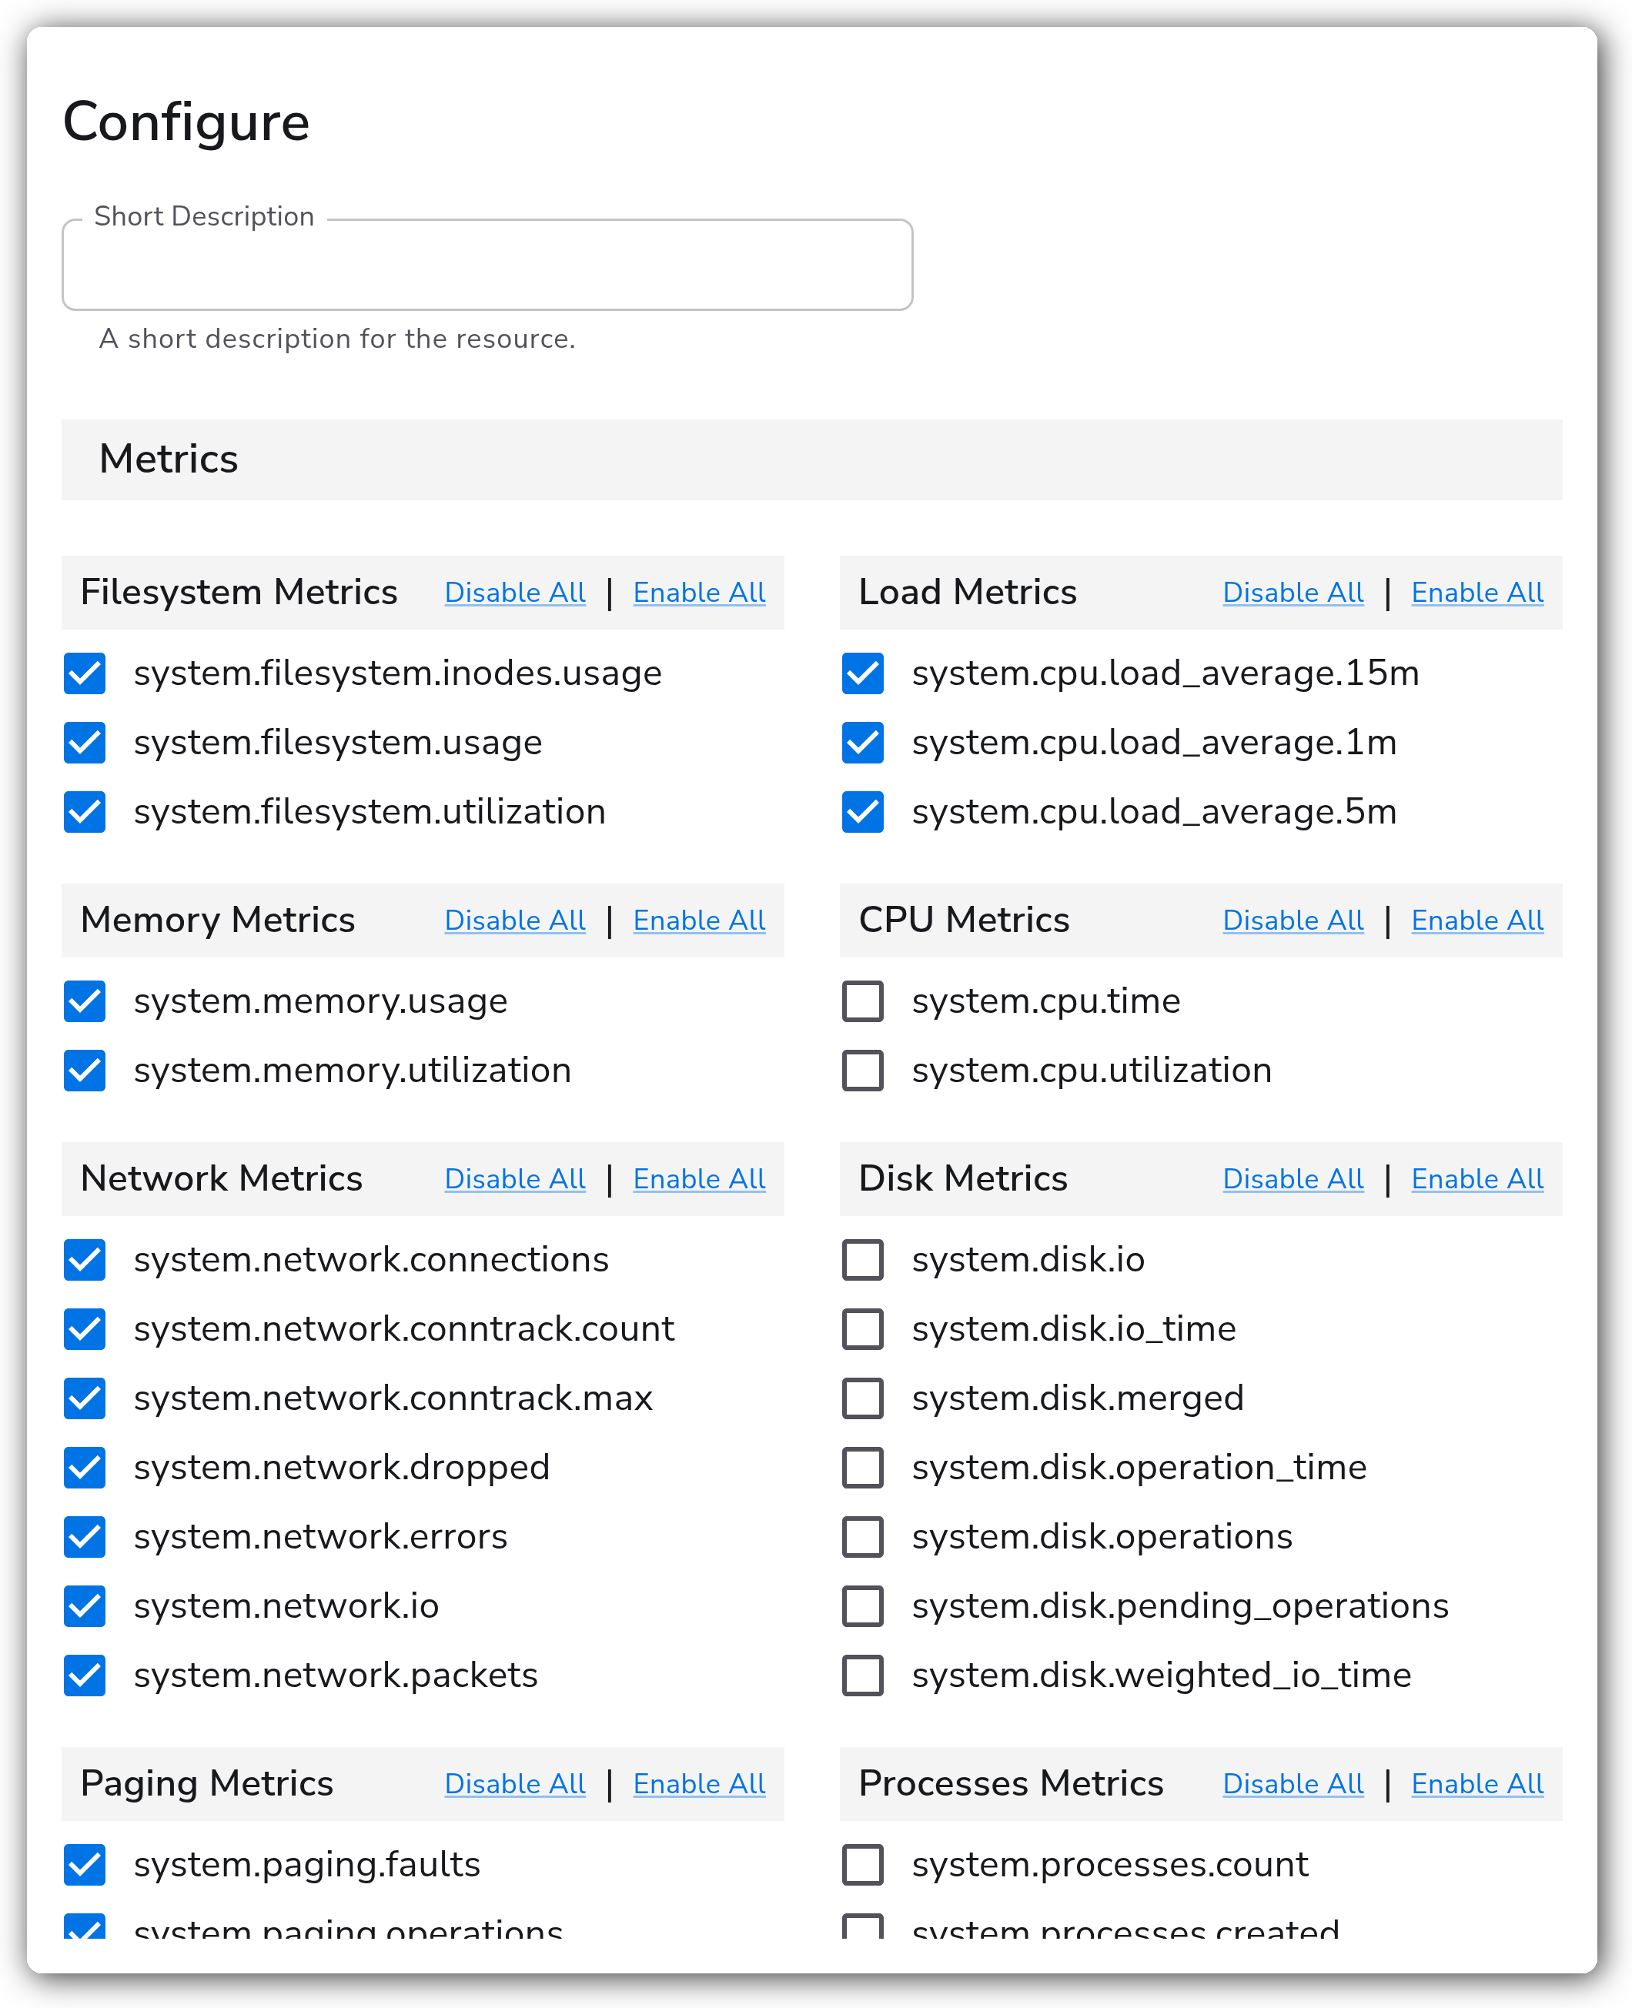The width and height of the screenshot is (1632, 2008).
Task: Uncheck system.network.conntrack.count checkbox
Action: [85, 1330]
